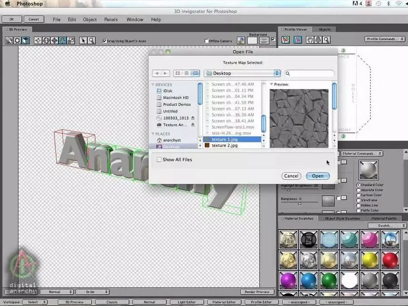Select the Hidden Line radio button
This screenshot has width=408, height=306.
[x=358, y=205]
